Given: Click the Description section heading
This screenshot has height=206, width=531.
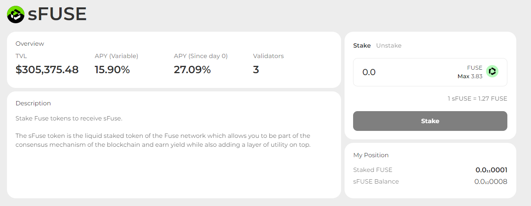Looking at the screenshot, I should tap(33, 103).
